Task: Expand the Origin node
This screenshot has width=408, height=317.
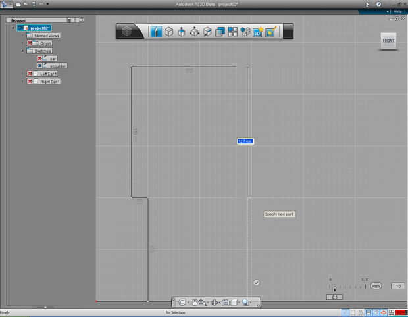Action: [x=22, y=43]
